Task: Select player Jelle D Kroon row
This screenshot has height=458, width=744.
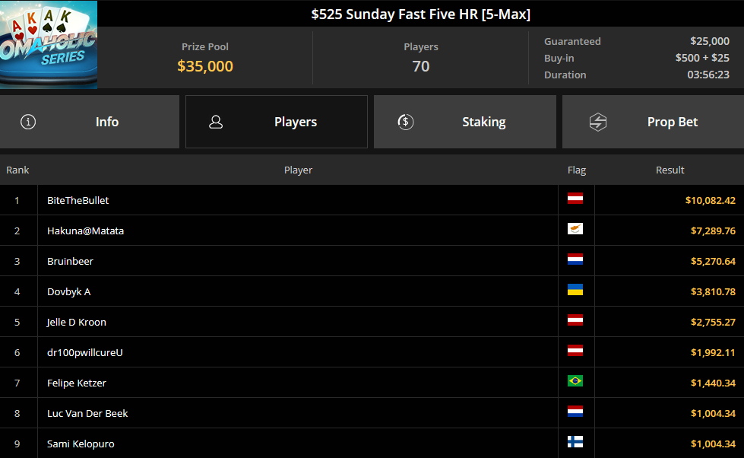Action: [372, 322]
